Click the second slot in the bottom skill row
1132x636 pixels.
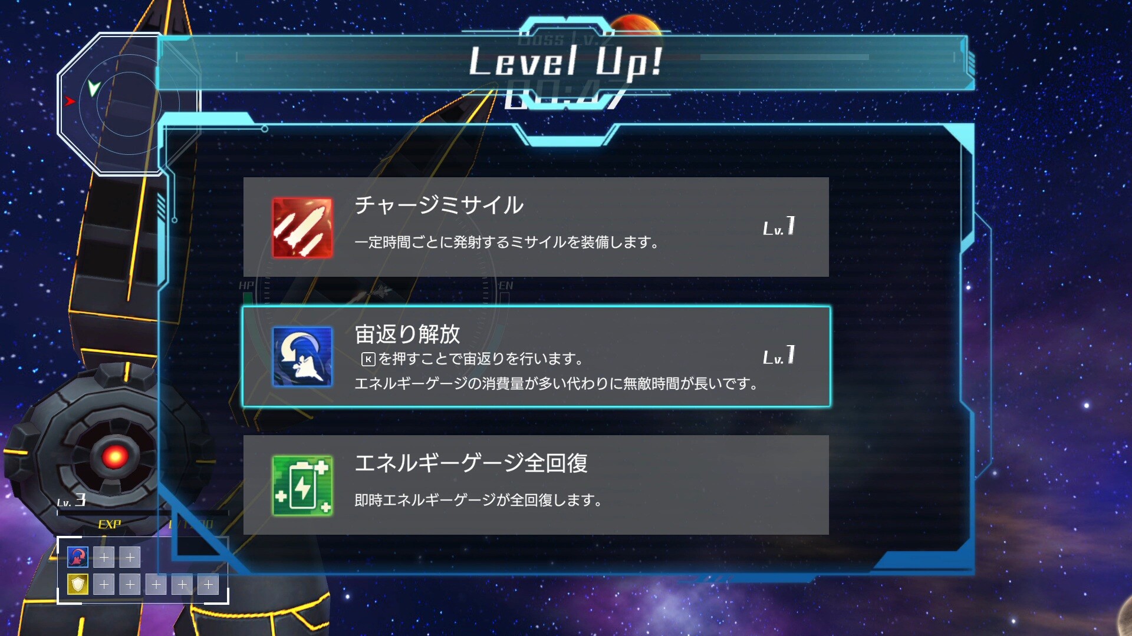(104, 584)
